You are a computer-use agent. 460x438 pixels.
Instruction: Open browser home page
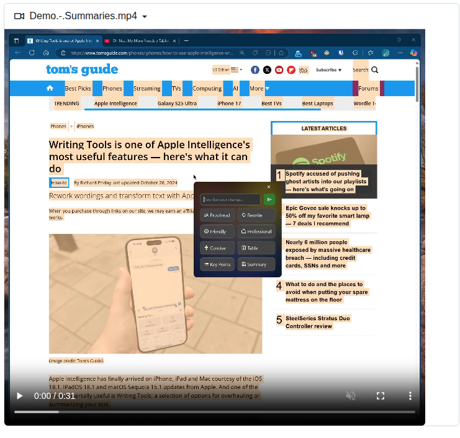tap(46, 53)
